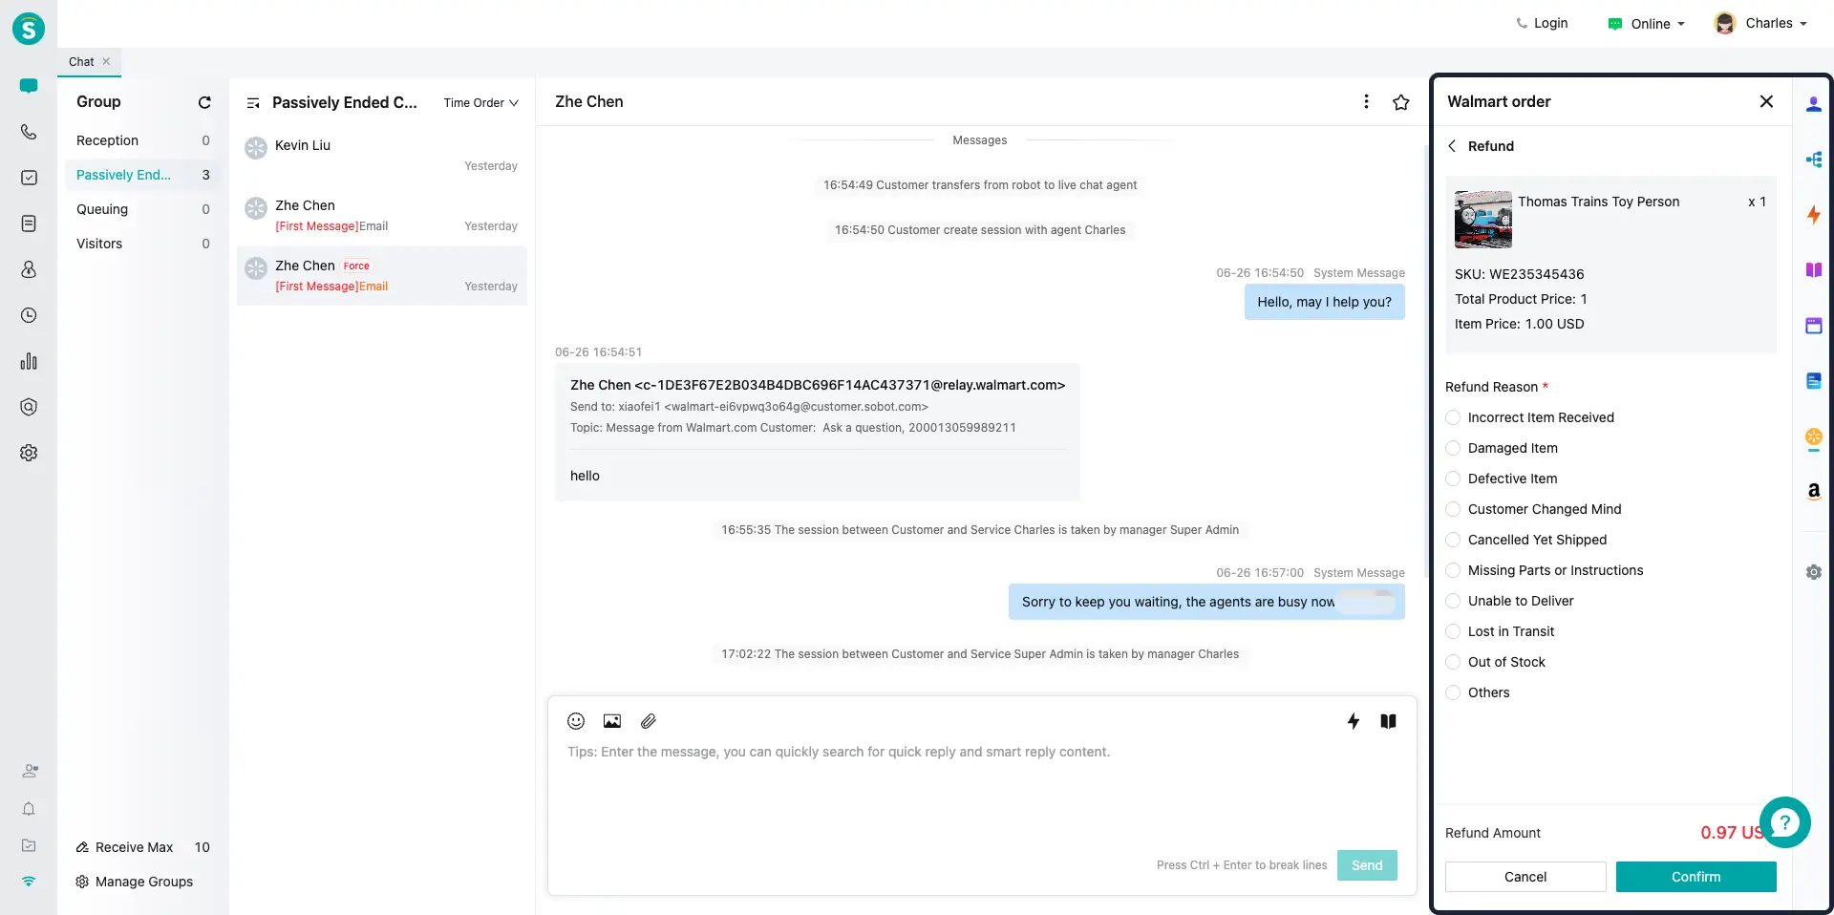Open the phone call center icon
1834x915 pixels.
click(x=29, y=132)
